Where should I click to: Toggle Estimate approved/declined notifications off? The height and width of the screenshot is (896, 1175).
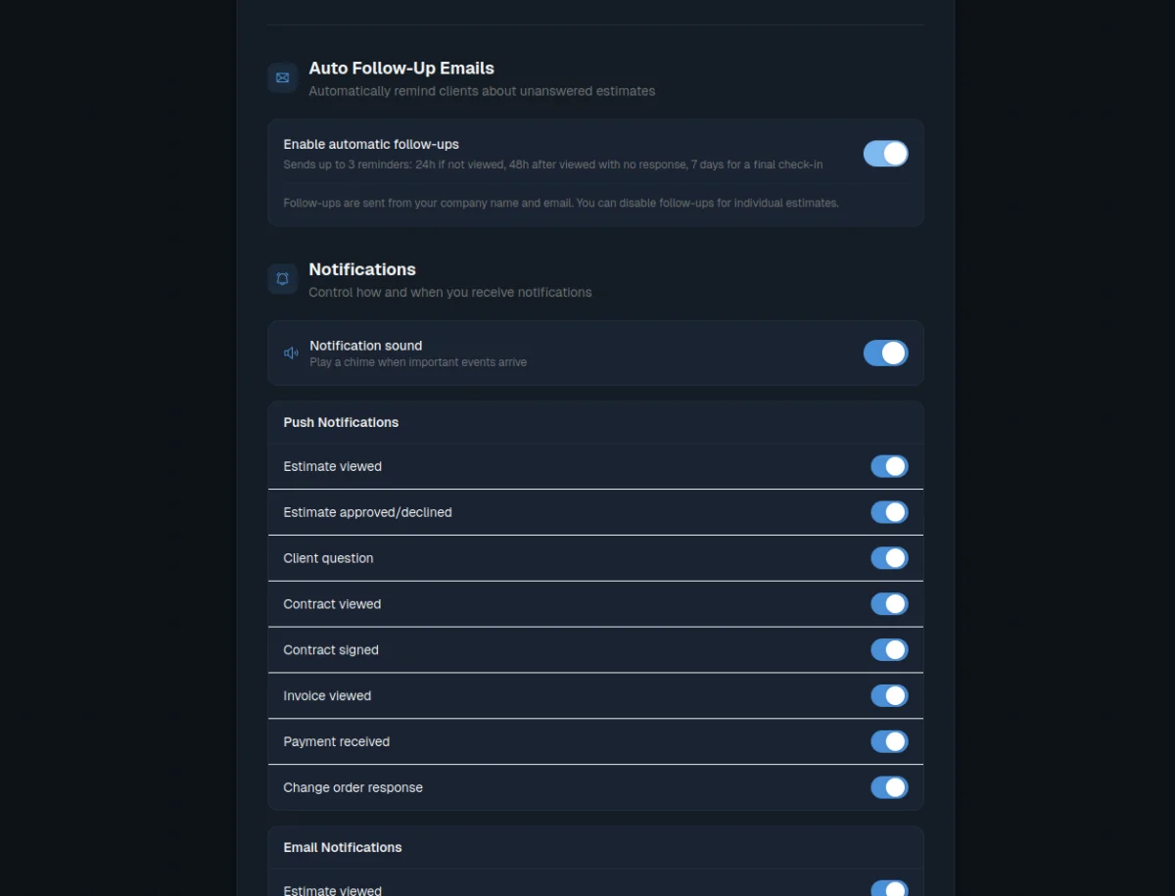889,512
